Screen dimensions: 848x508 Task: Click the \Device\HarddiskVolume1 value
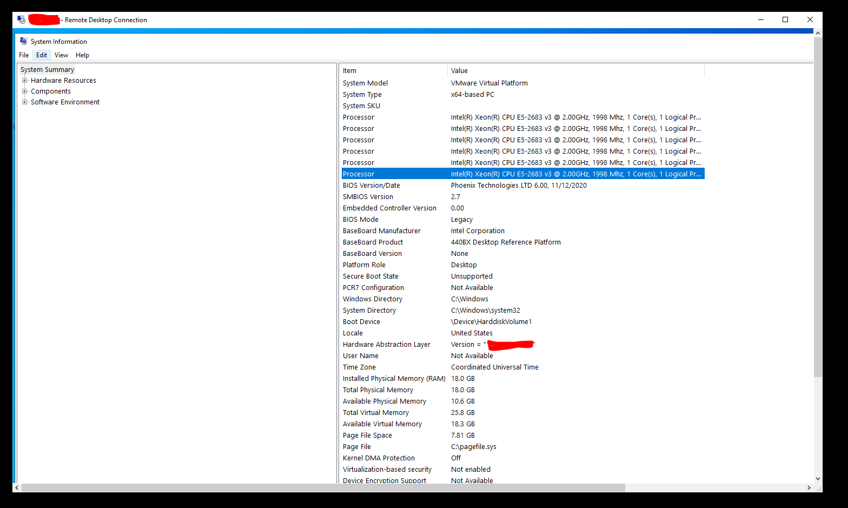[492, 322]
